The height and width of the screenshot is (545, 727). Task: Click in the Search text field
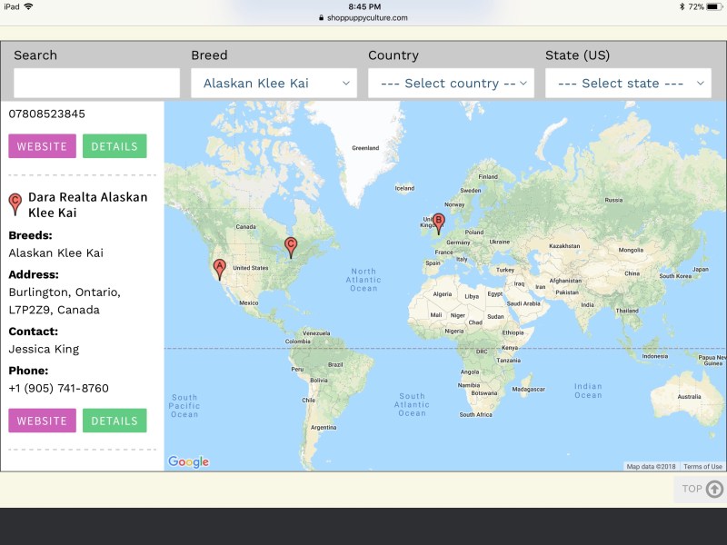click(96, 84)
